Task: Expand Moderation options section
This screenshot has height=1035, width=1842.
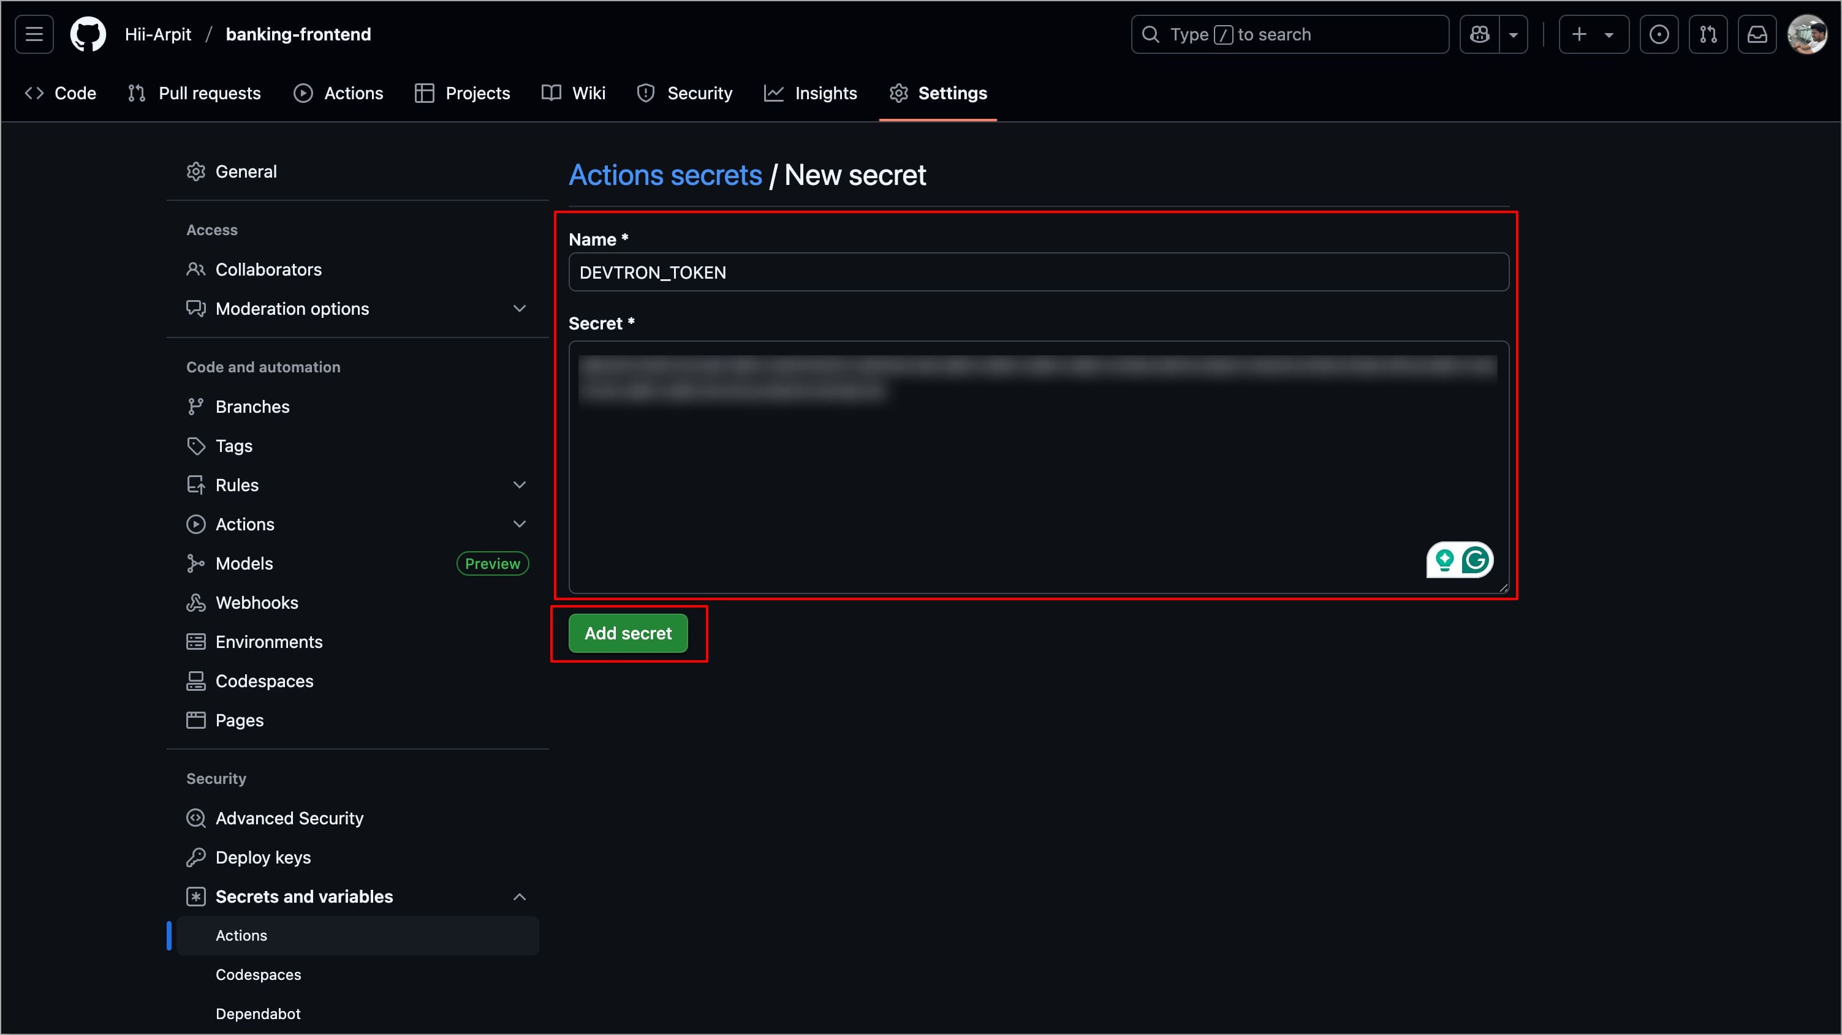Action: pyautogui.click(x=519, y=309)
